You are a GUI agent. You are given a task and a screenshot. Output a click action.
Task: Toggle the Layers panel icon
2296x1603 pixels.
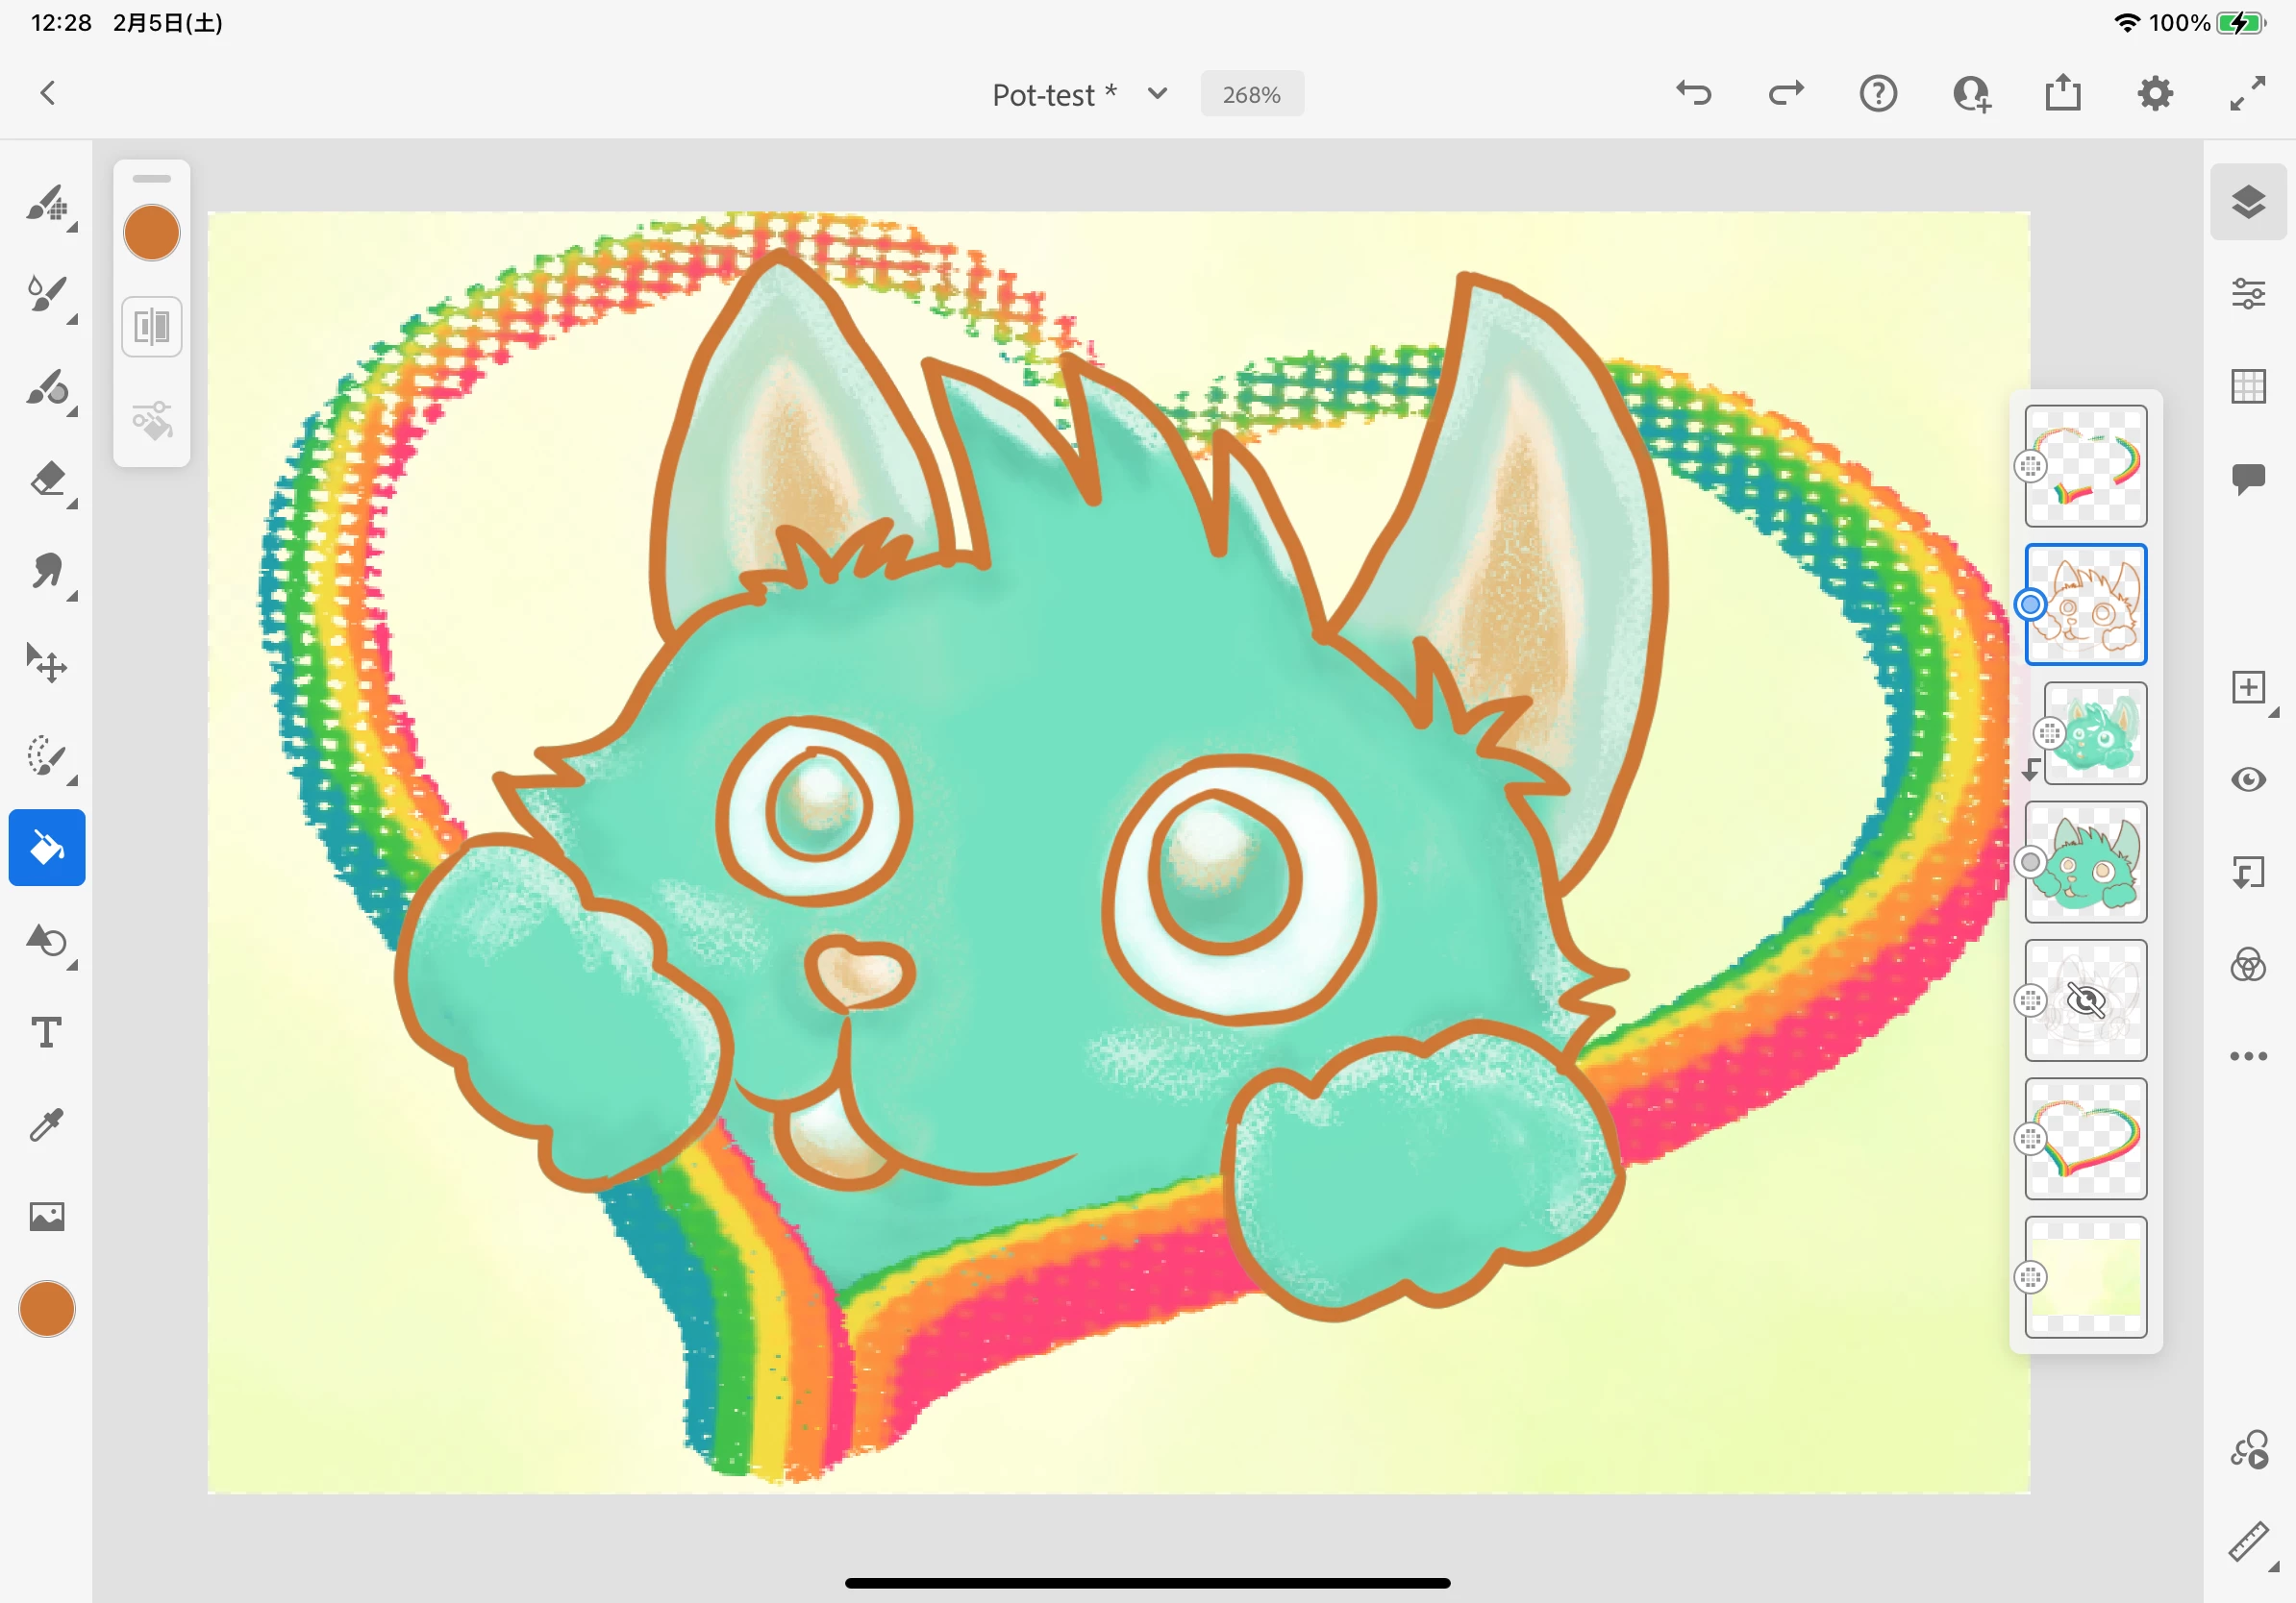click(x=2247, y=202)
